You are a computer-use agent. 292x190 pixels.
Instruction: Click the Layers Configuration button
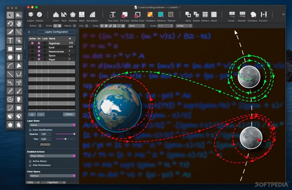point(56,32)
